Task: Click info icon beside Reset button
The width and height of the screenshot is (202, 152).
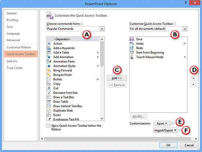Action: coord(173,123)
